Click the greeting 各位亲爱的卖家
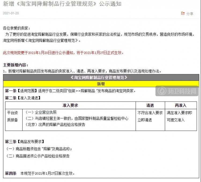 pos(16,28)
